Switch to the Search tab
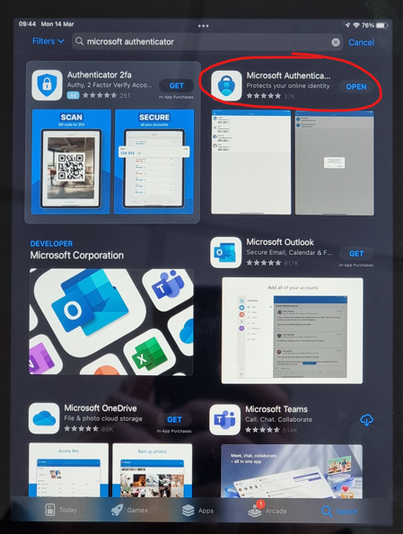403x534 pixels. (x=339, y=512)
